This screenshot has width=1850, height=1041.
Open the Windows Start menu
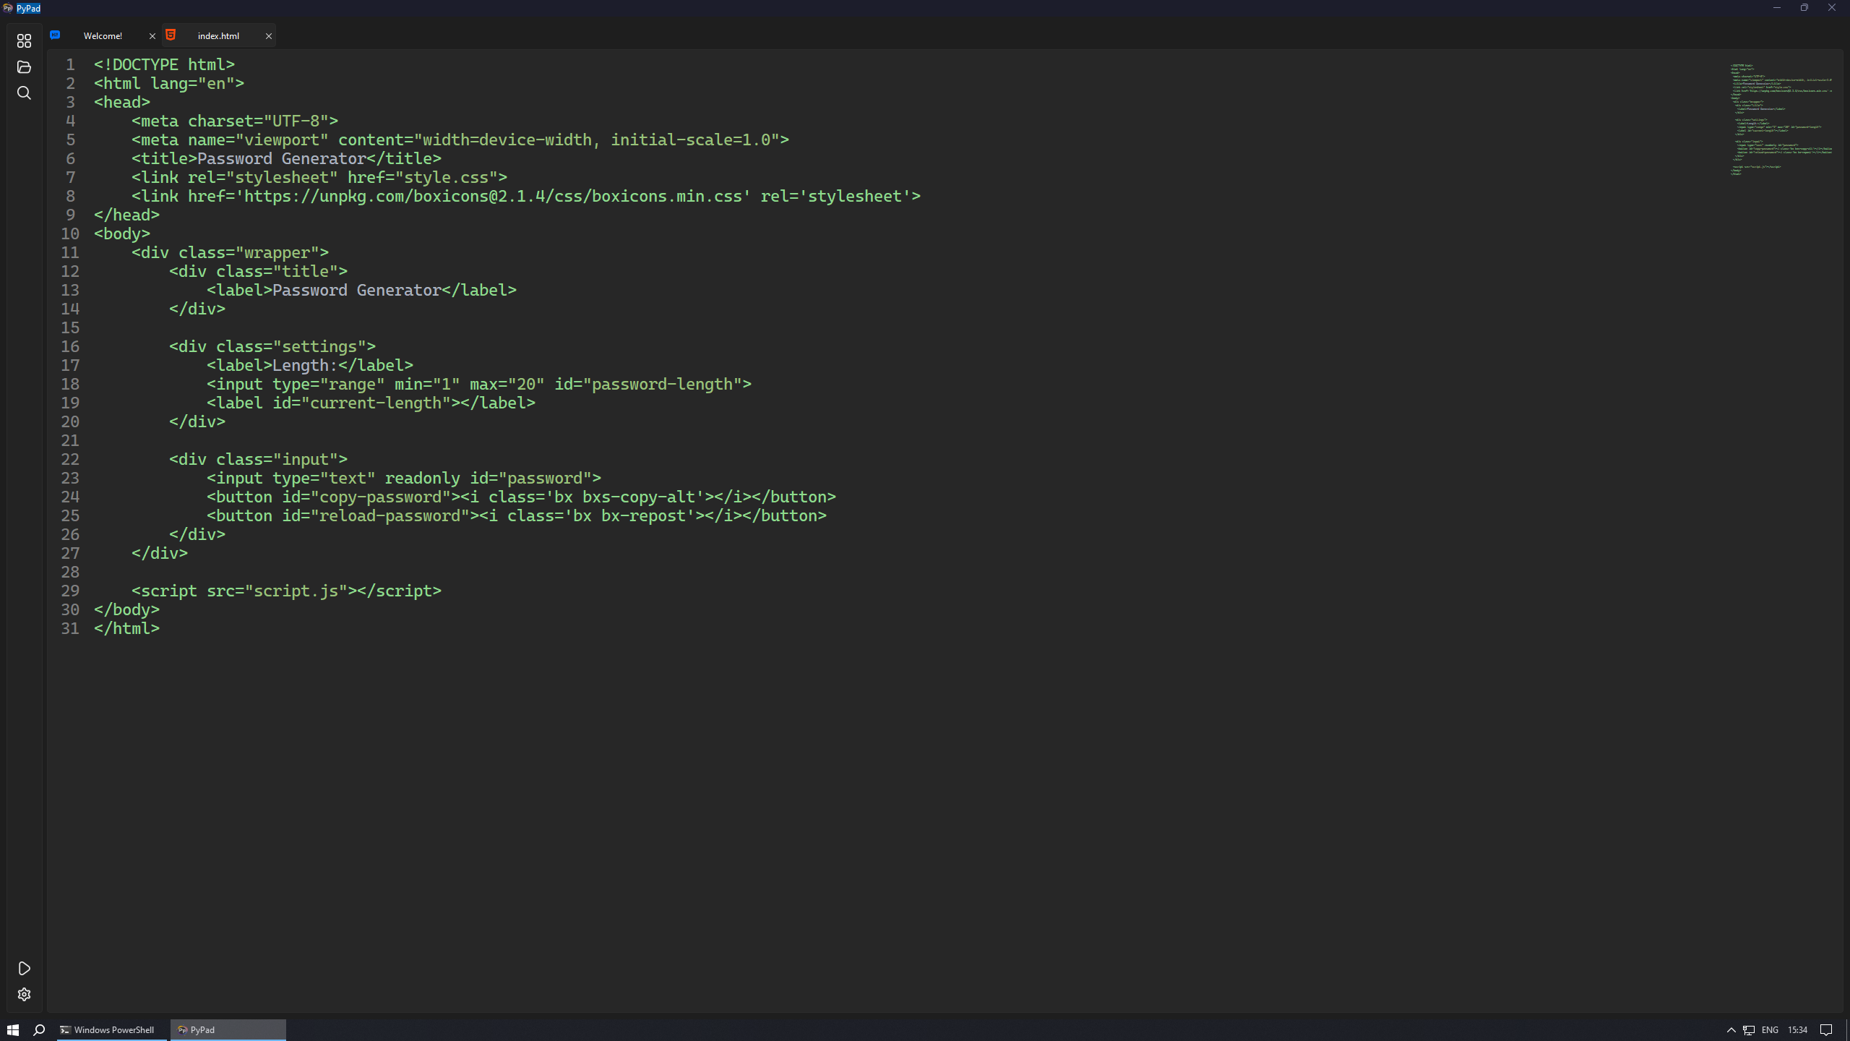point(12,1029)
